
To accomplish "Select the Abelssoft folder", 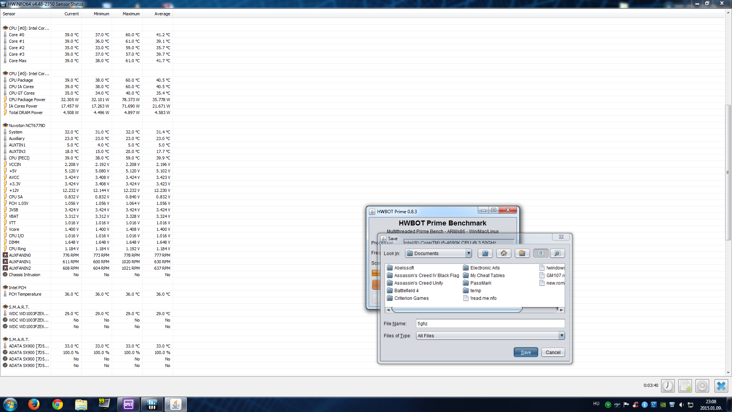I will pyautogui.click(x=400, y=268).
